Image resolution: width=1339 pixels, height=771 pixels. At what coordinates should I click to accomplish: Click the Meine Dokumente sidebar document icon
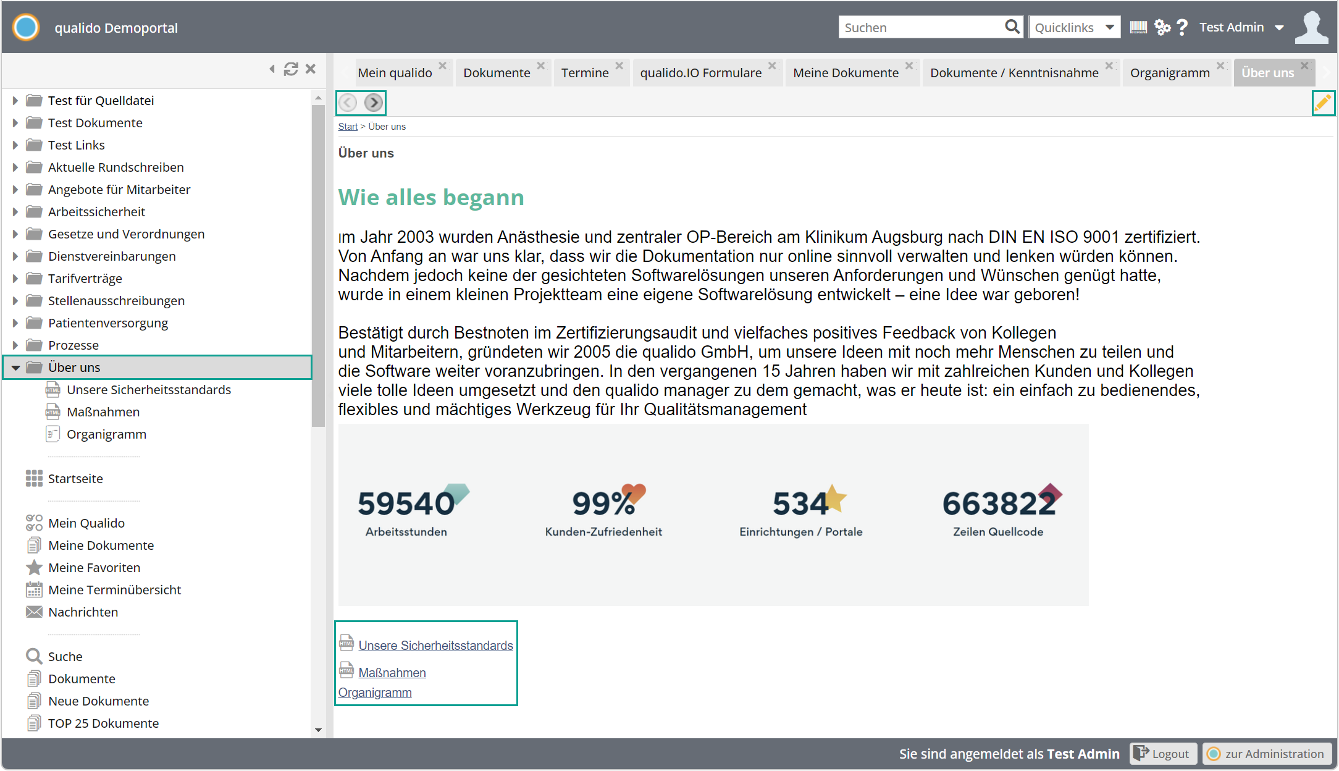34,546
